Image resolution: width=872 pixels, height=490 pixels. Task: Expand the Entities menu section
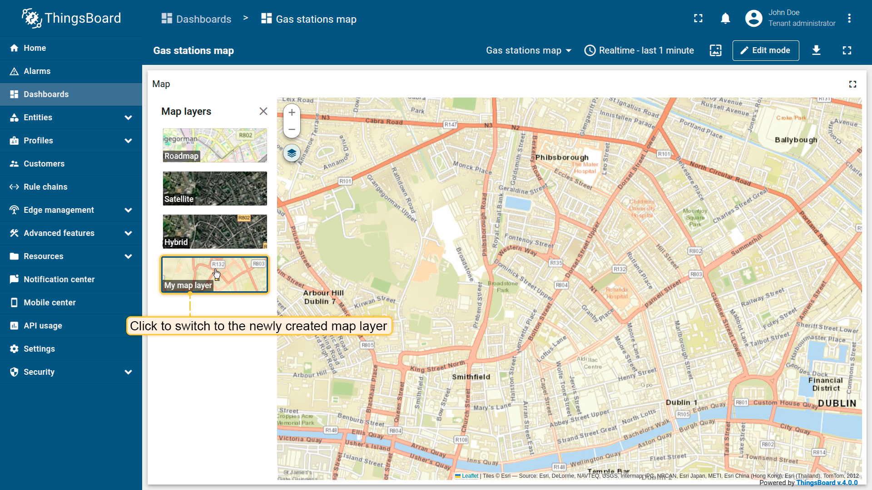[x=128, y=118]
